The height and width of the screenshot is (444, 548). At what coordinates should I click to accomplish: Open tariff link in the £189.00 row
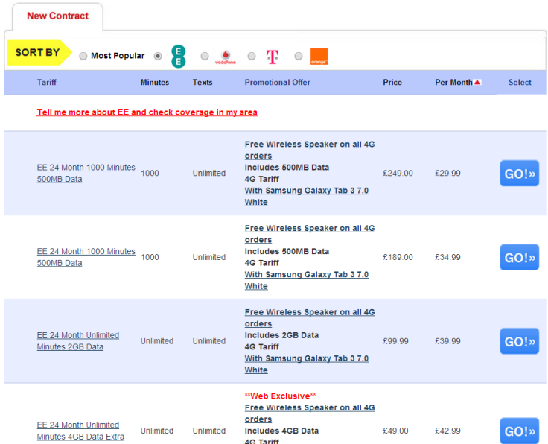click(x=86, y=257)
